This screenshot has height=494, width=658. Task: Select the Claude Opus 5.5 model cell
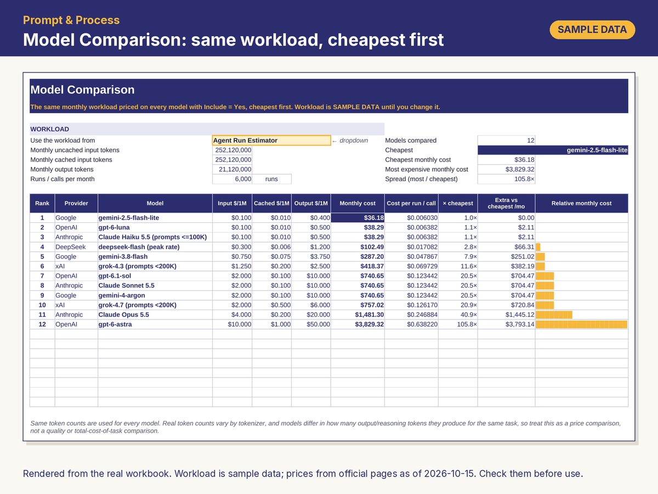[155, 315]
